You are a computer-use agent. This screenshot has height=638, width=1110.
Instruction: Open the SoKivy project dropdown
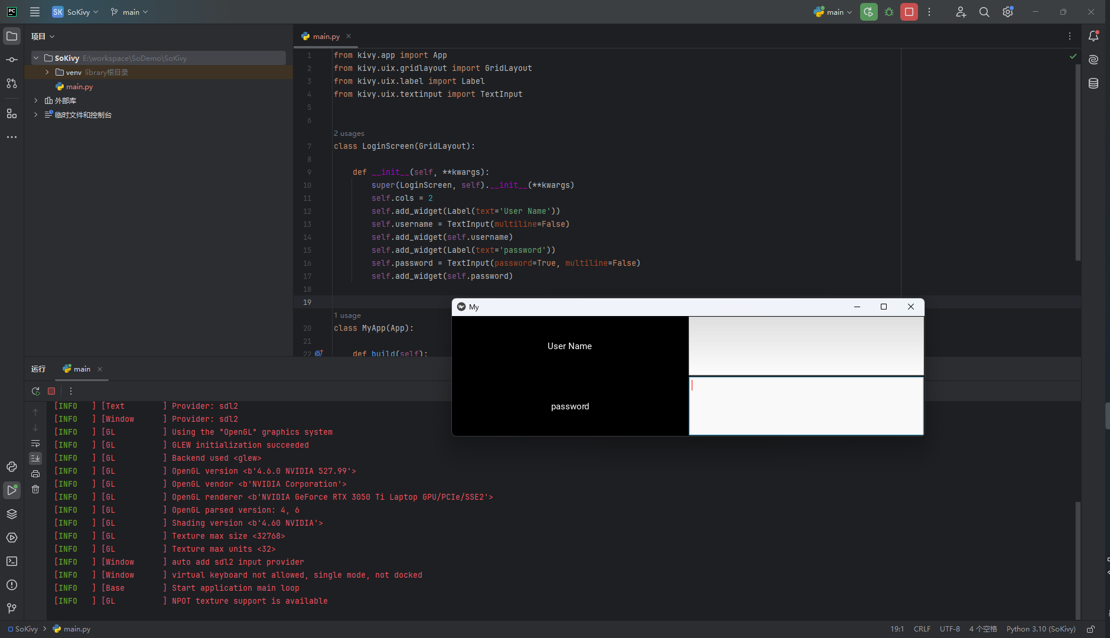tap(75, 12)
